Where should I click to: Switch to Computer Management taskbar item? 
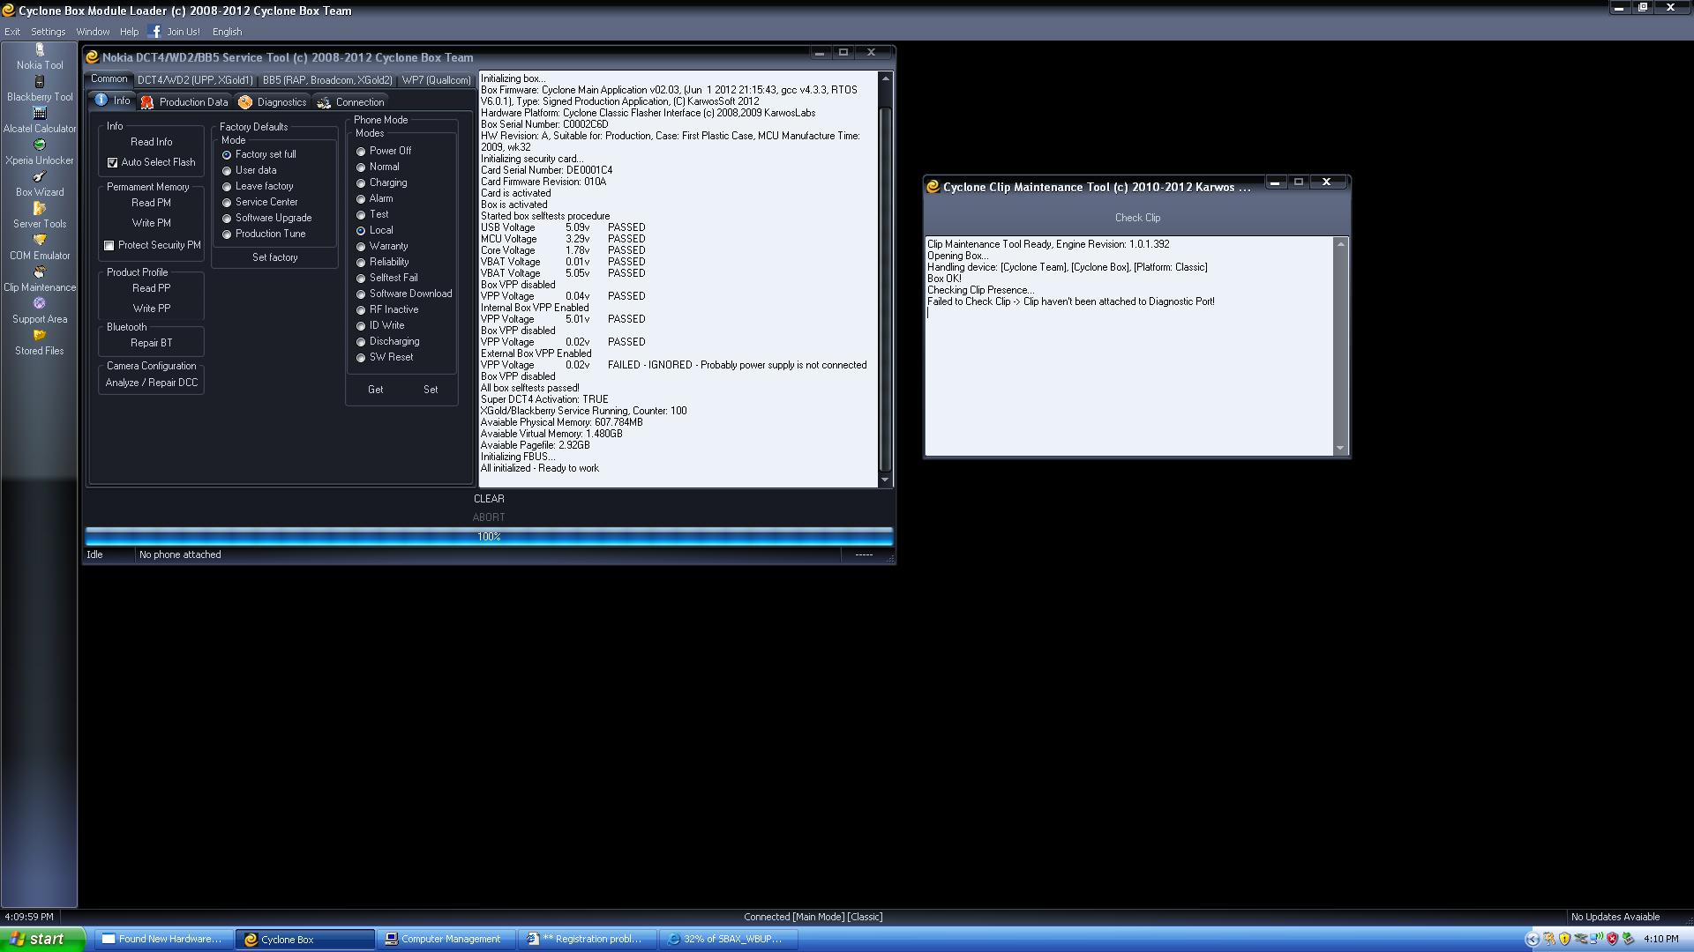[446, 940]
